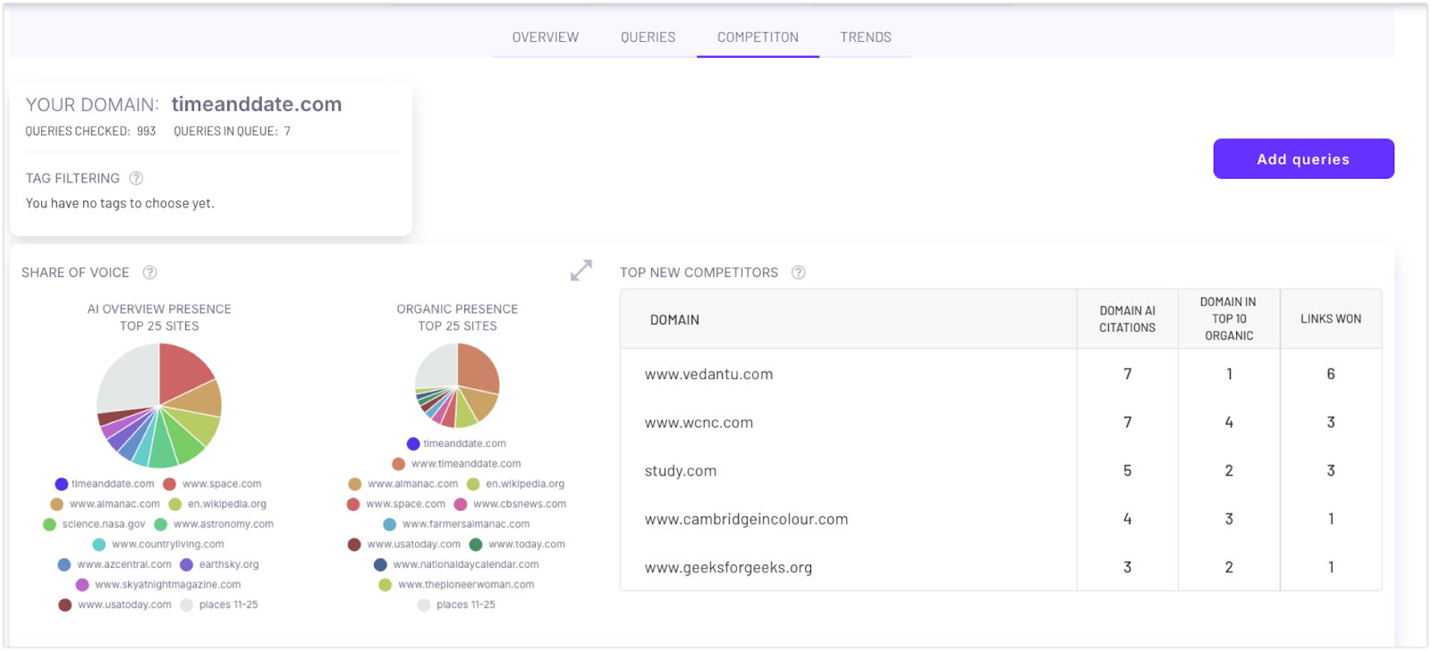Viewport: 1431px width, 651px height.
Task: Open the Top New Competitors help icon
Action: coord(799,272)
